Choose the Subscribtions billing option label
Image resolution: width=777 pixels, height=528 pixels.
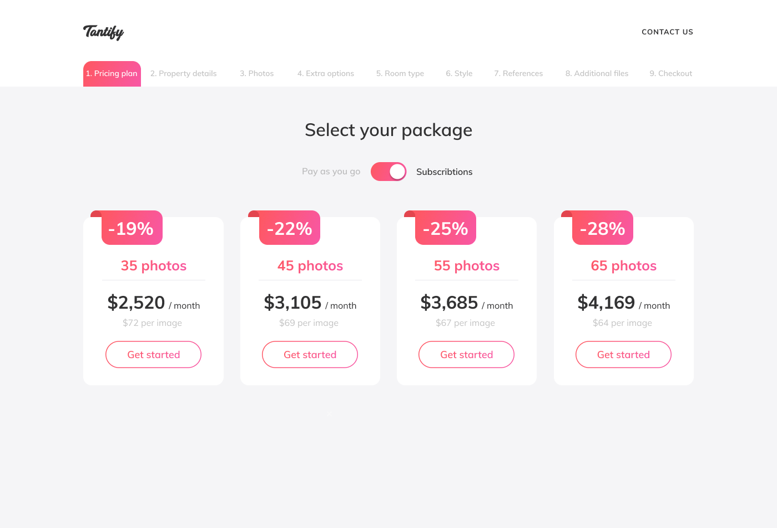click(444, 172)
